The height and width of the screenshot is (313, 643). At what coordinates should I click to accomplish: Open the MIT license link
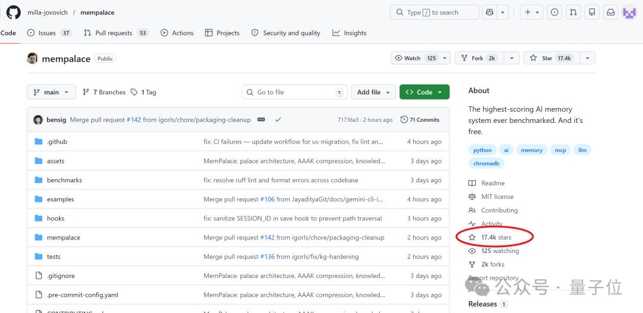click(491, 197)
